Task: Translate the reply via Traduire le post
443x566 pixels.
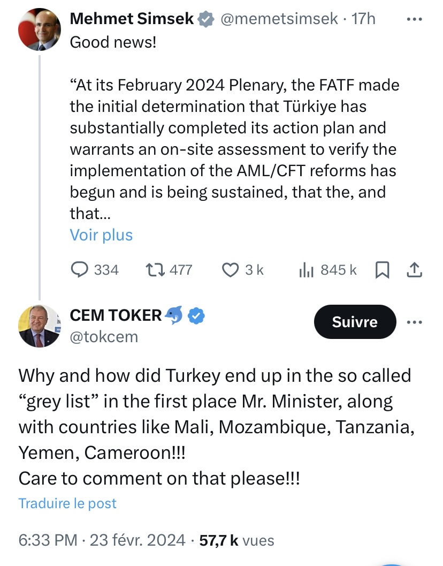Action: pos(67,503)
